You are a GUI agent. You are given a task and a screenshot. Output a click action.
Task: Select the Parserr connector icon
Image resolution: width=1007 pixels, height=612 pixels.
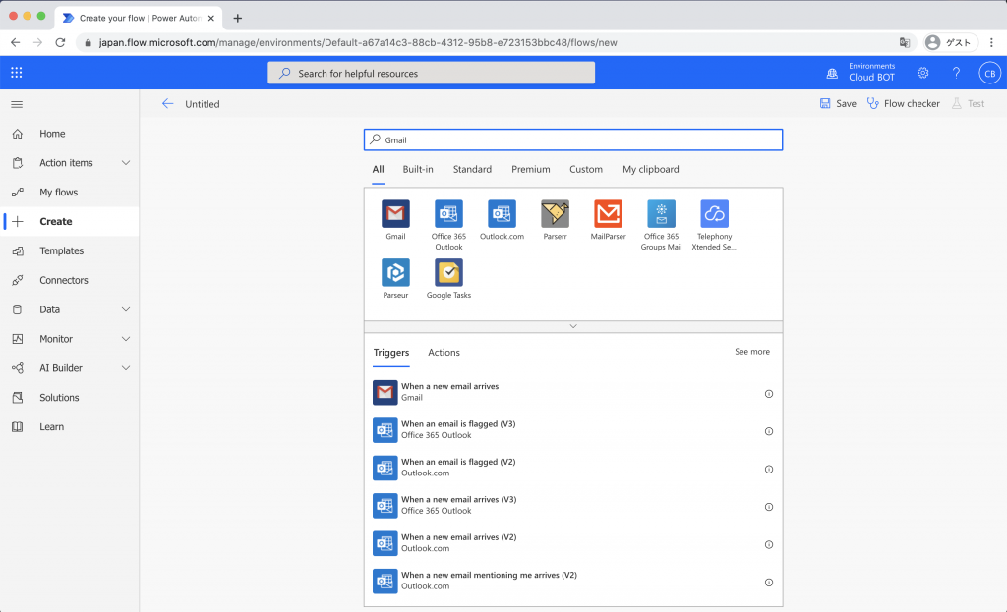555,214
